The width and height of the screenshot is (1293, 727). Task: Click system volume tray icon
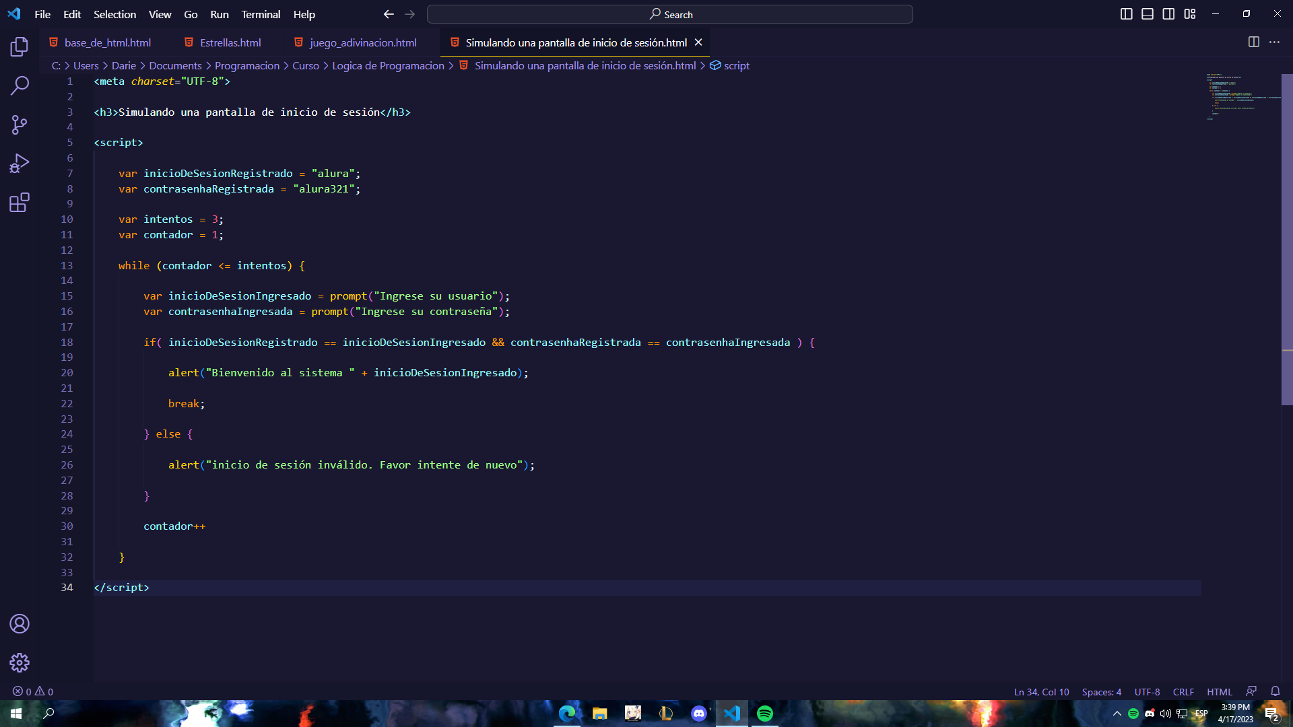(1165, 714)
